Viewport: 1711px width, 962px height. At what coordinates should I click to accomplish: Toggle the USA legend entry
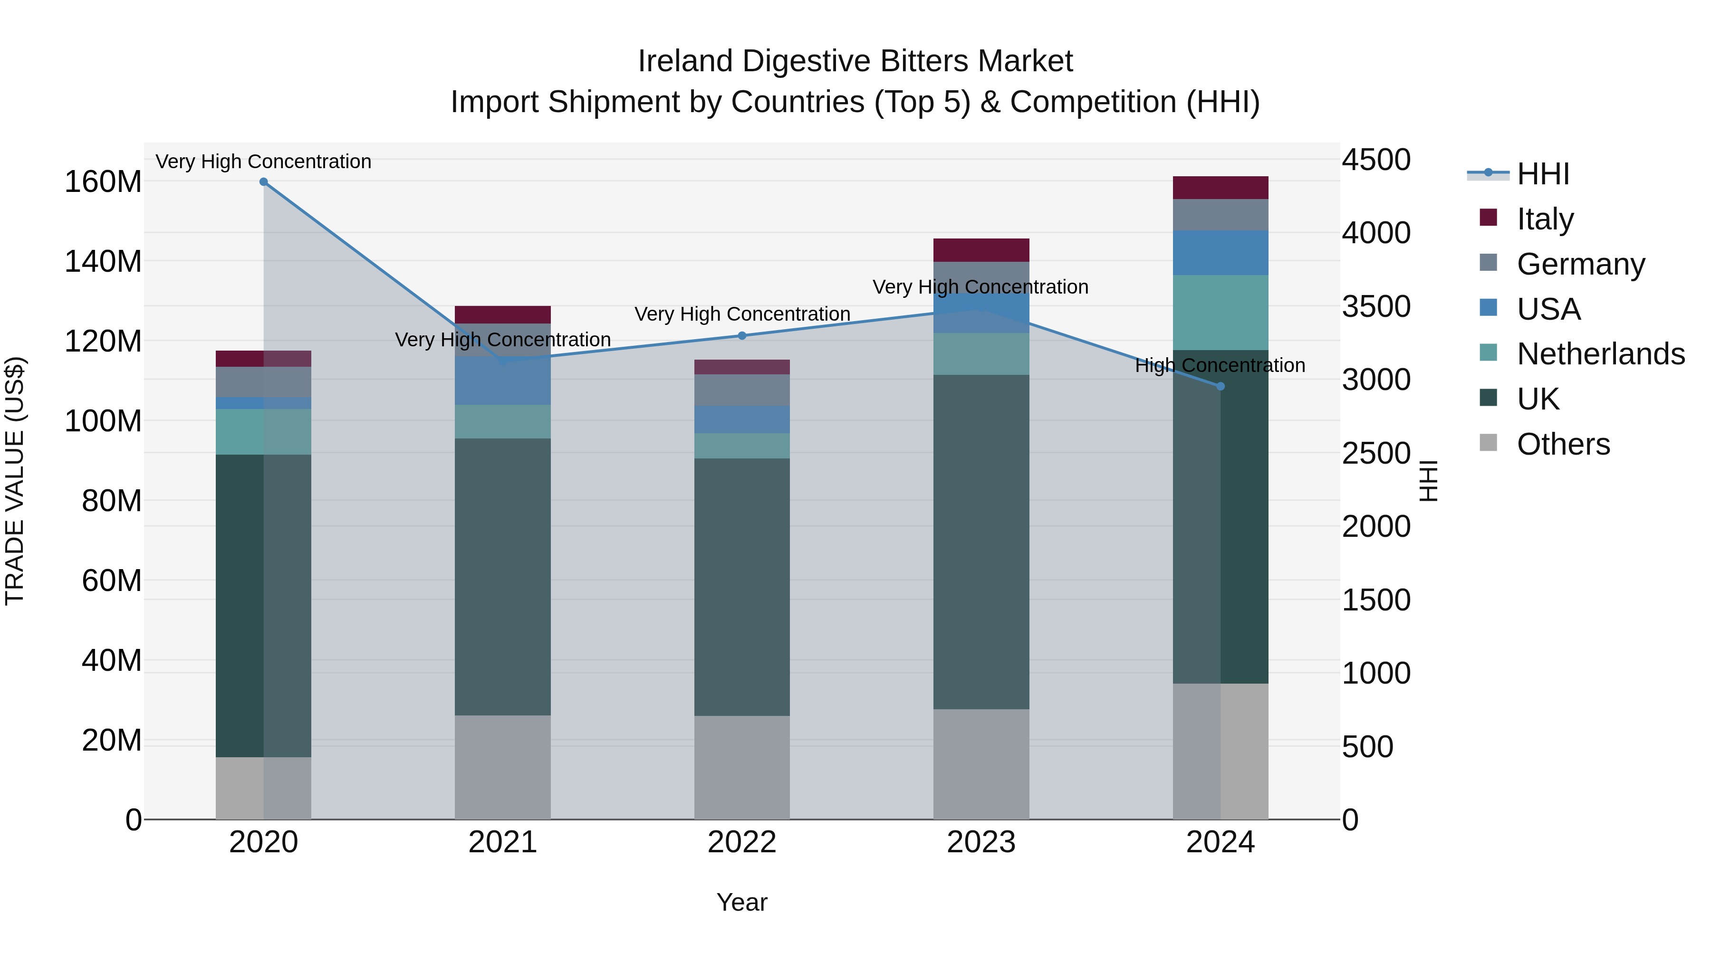(1530, 309)
